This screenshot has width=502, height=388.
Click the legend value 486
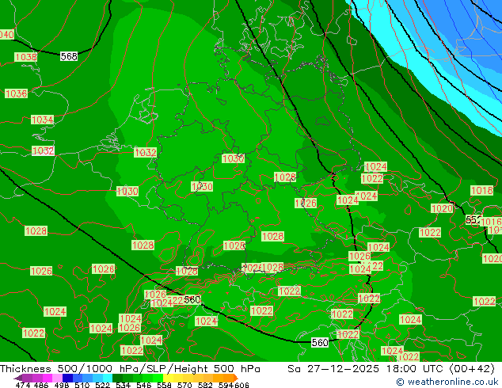(x=41, y=385)
